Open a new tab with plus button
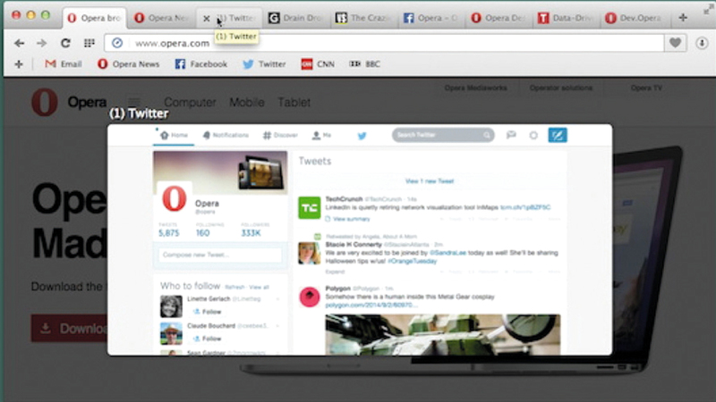Viewport: 716px width, 402px height. [x=683, y=18]
